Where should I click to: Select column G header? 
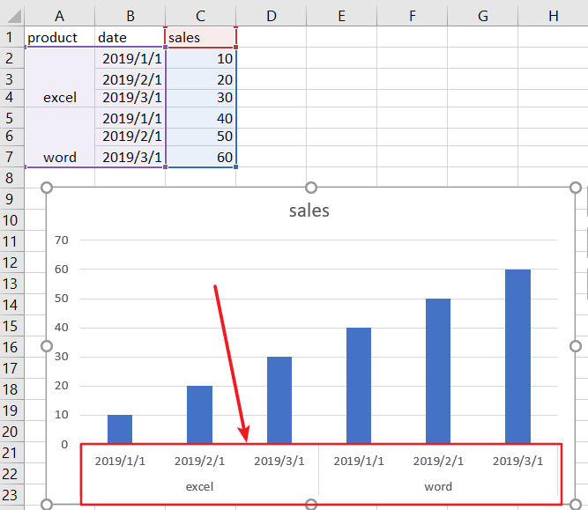pyautogui.click(x=482, y=16)
